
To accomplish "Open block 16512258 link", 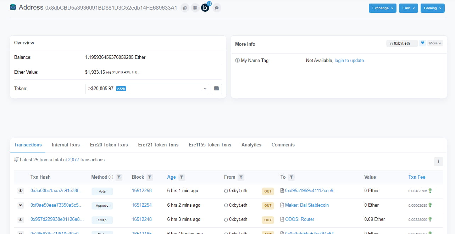I will (x=142, y=191).
